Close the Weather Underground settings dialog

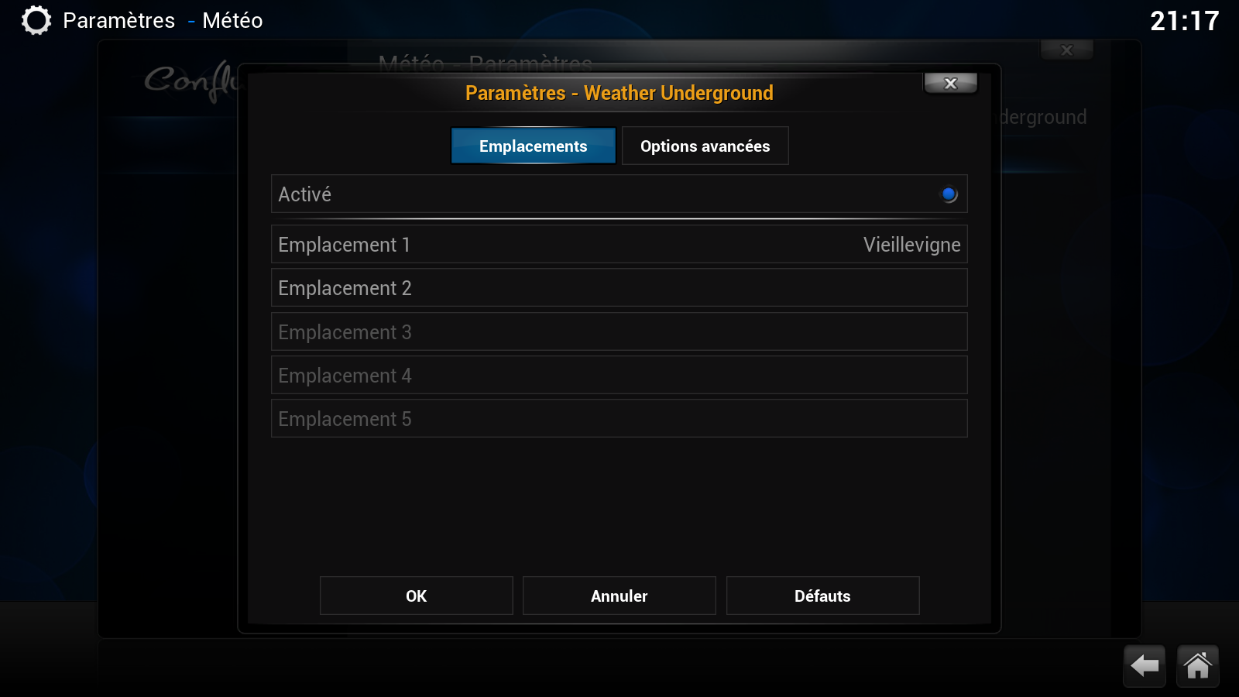(951, 83)
